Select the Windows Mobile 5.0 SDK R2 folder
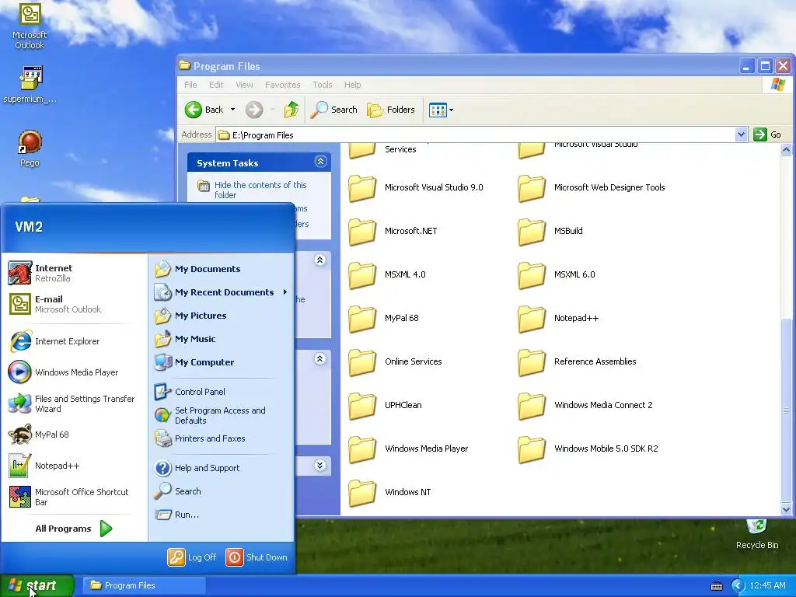This screenshot has width=796, height=597. [x=588, y=449]
